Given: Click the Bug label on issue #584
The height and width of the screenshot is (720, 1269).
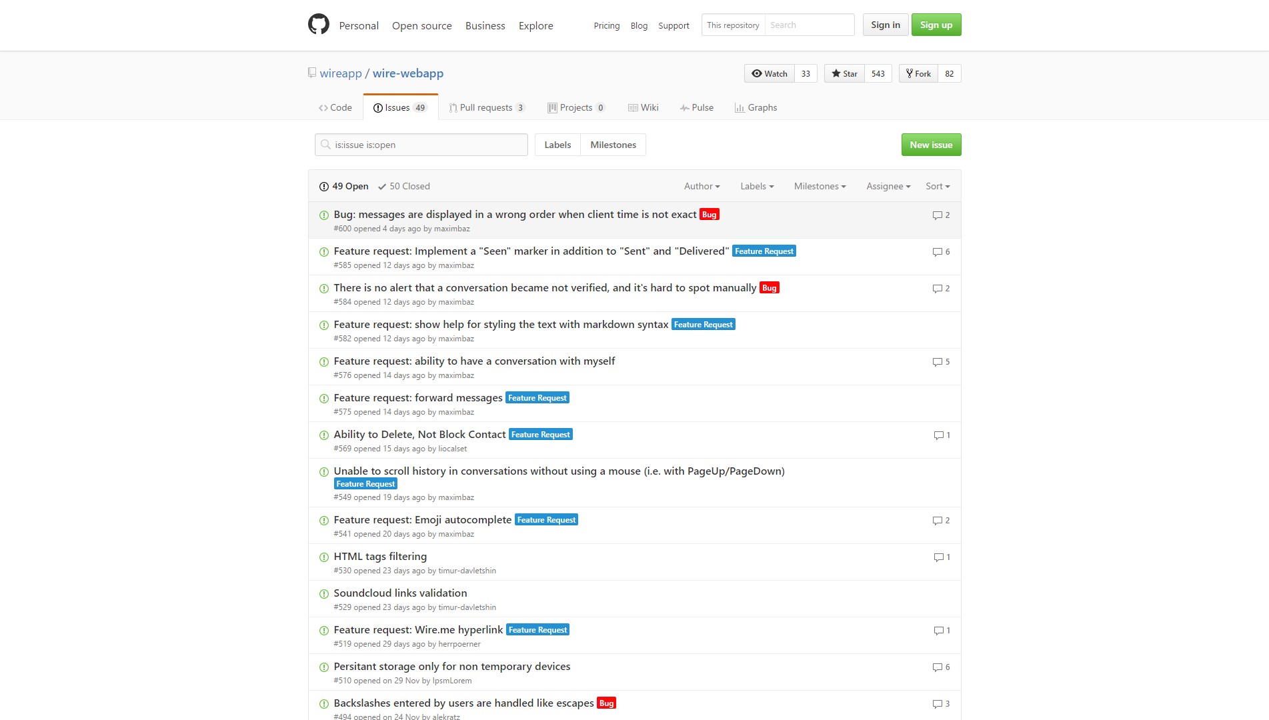Looking at the screenshot, I should [770, 288].
